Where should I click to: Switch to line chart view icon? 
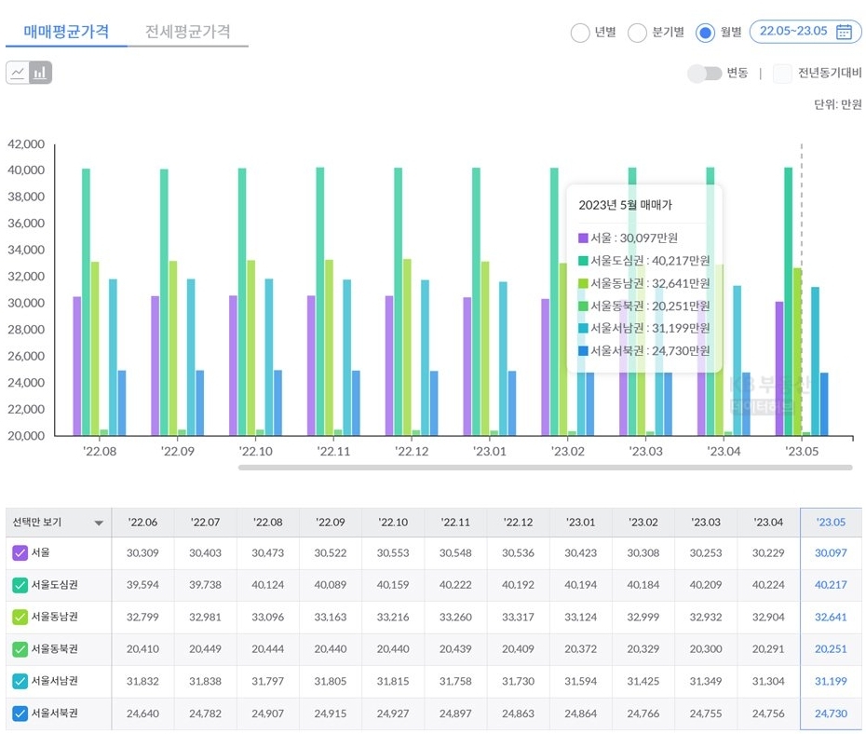pyautogui.click(x=18, y=73)
